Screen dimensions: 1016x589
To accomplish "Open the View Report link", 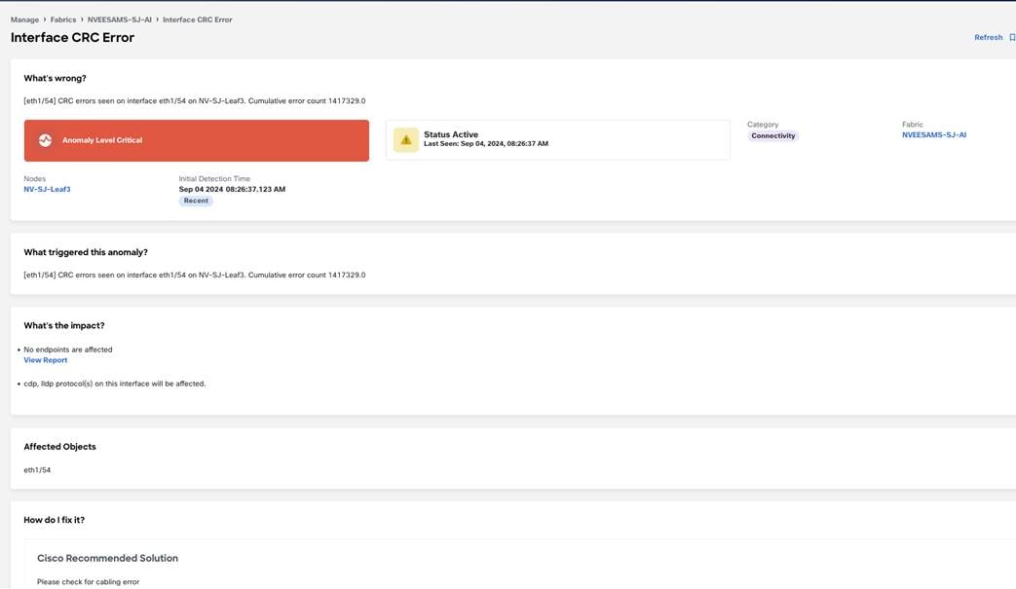I will point(46,360).
